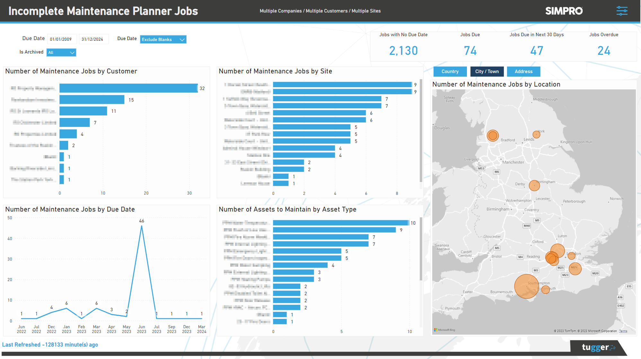Click the June 2023 peak on the due date chart
Image resolution: width=641 pixels, height=359 pixels.
141,227
